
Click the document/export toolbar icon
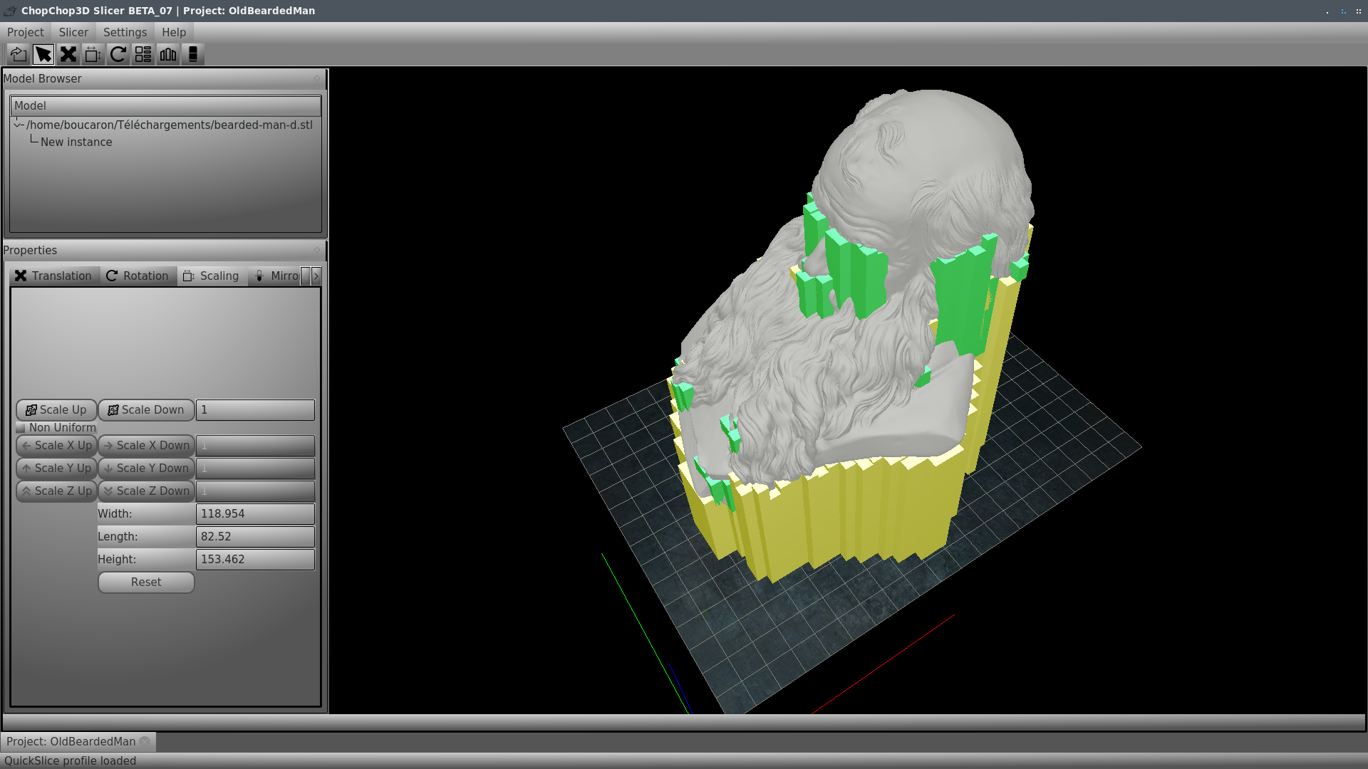click(x=18, y=54)
